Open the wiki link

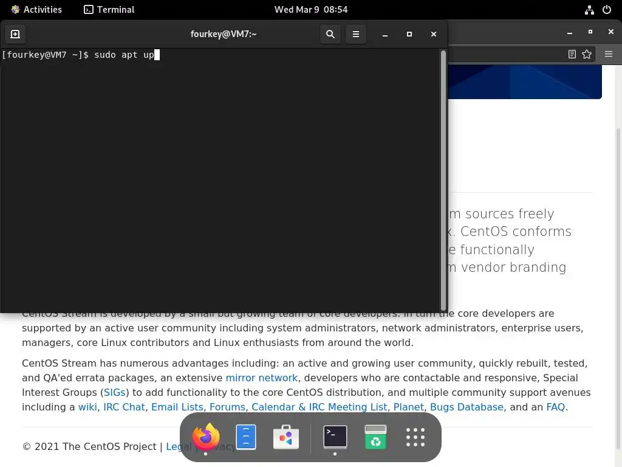tap(87, 407)
